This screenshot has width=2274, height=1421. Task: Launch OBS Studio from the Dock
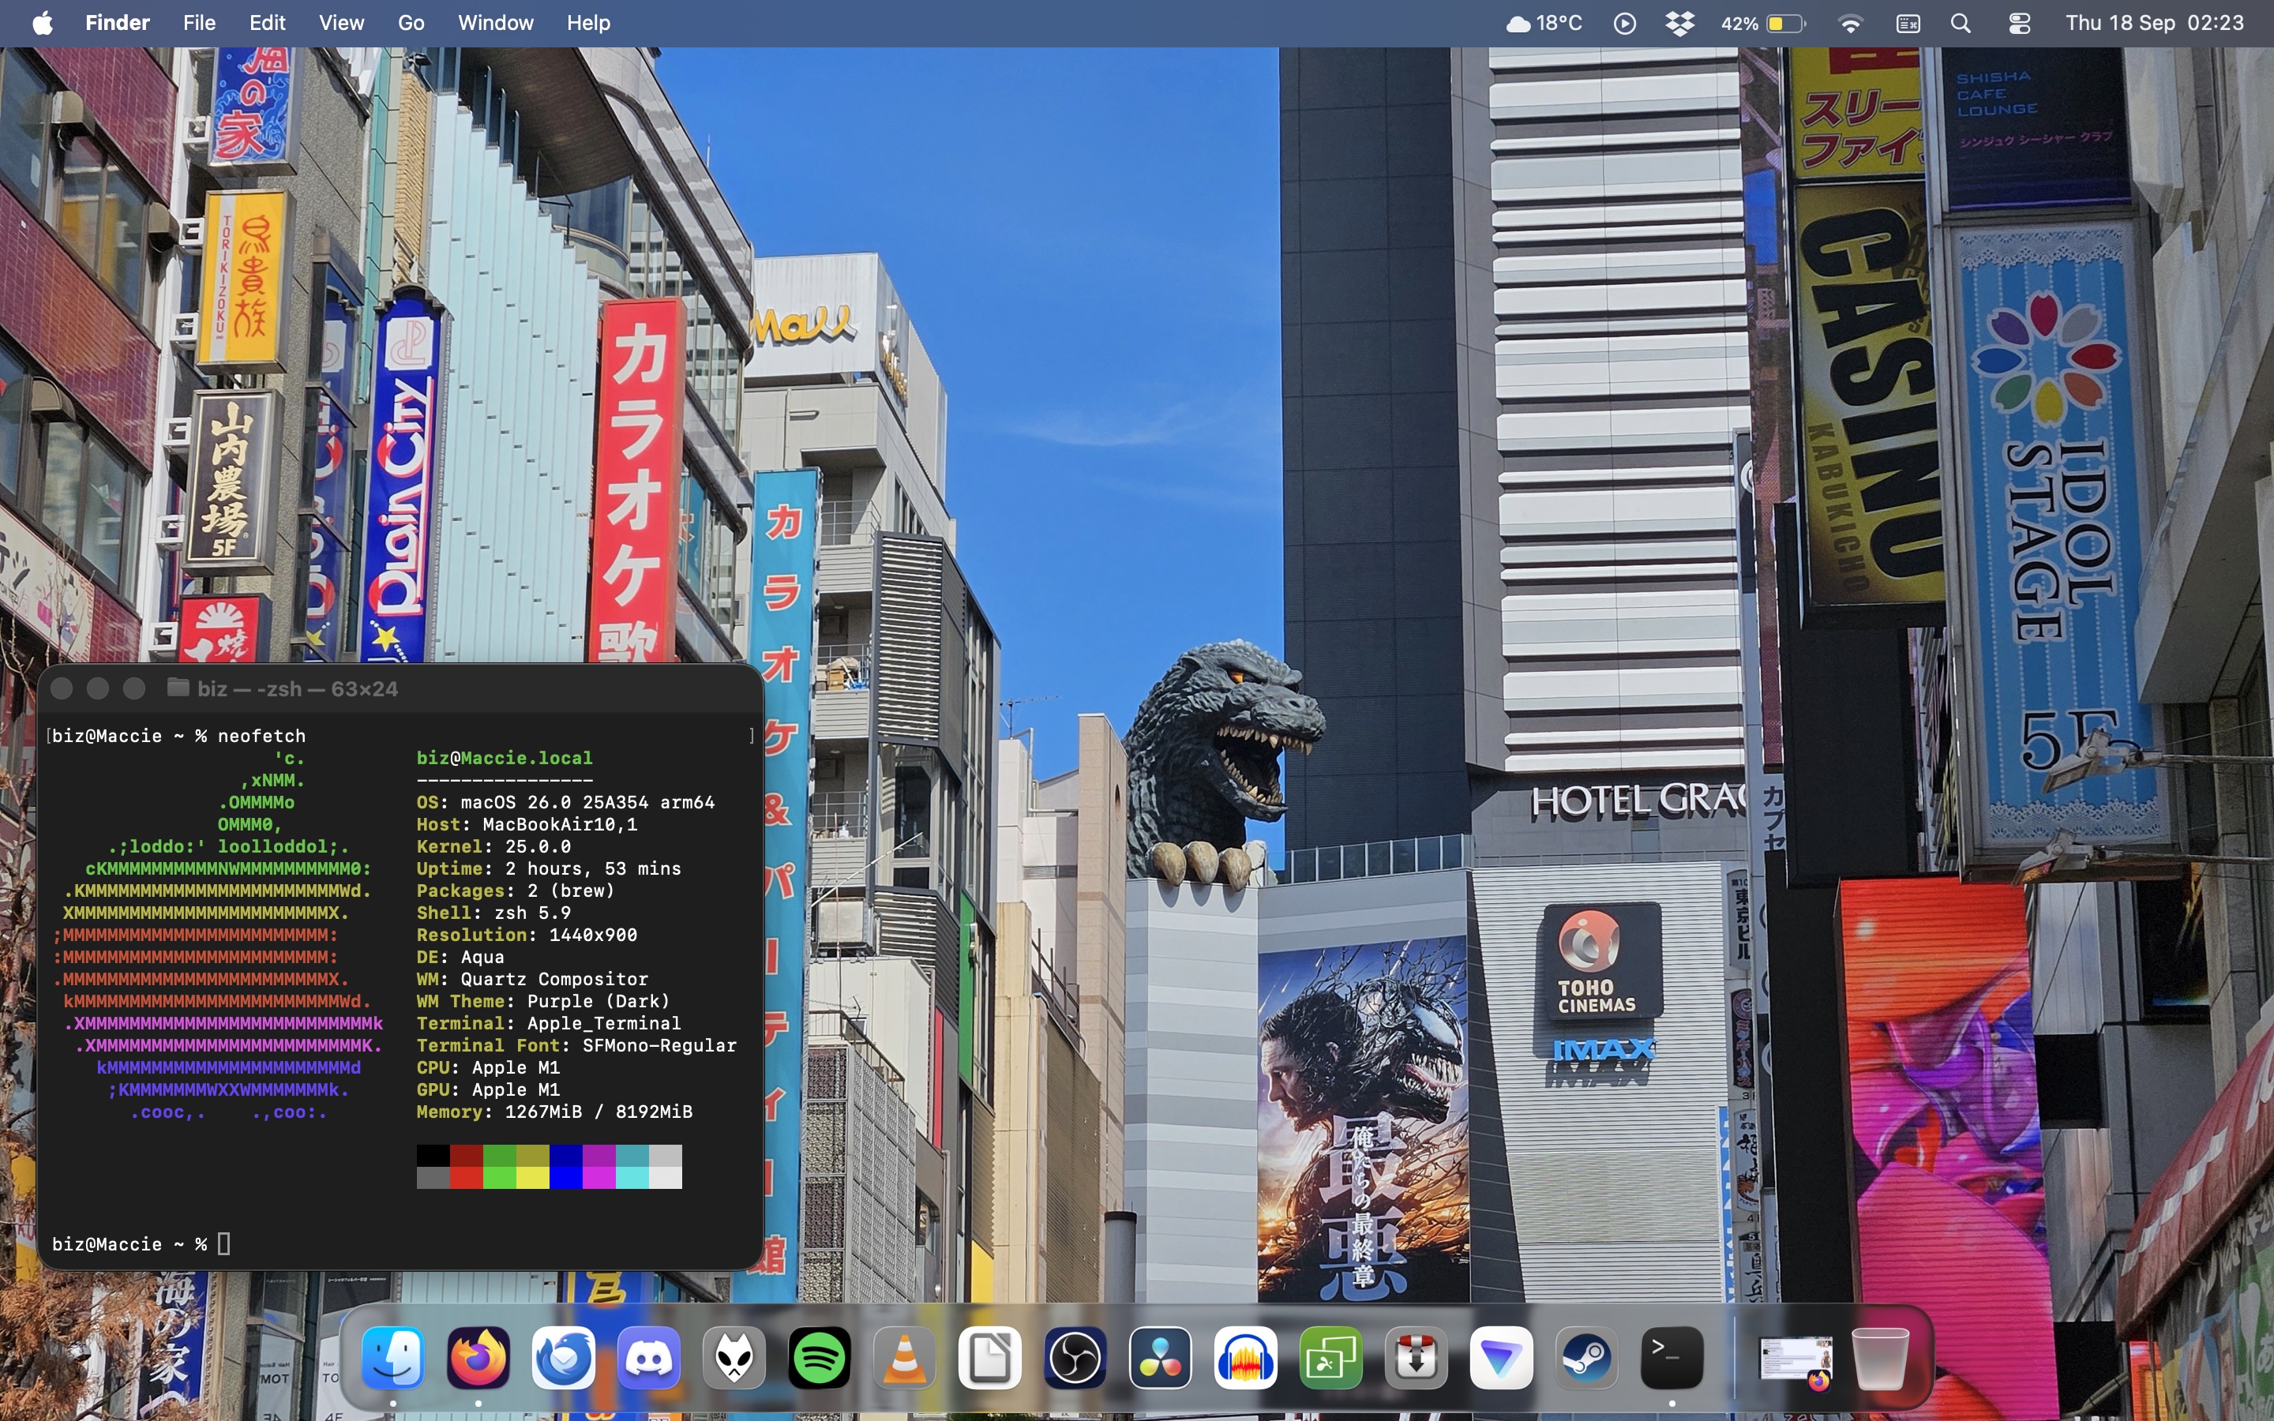tap(1075, 1357)
